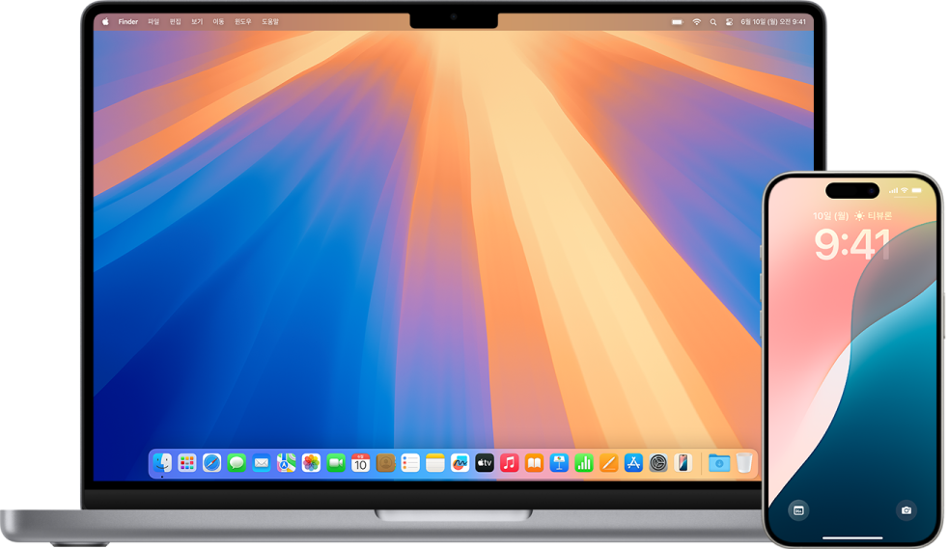Open Wi-Fi menu in Mac menu bar
948x549 pixels.
point(696,22)
